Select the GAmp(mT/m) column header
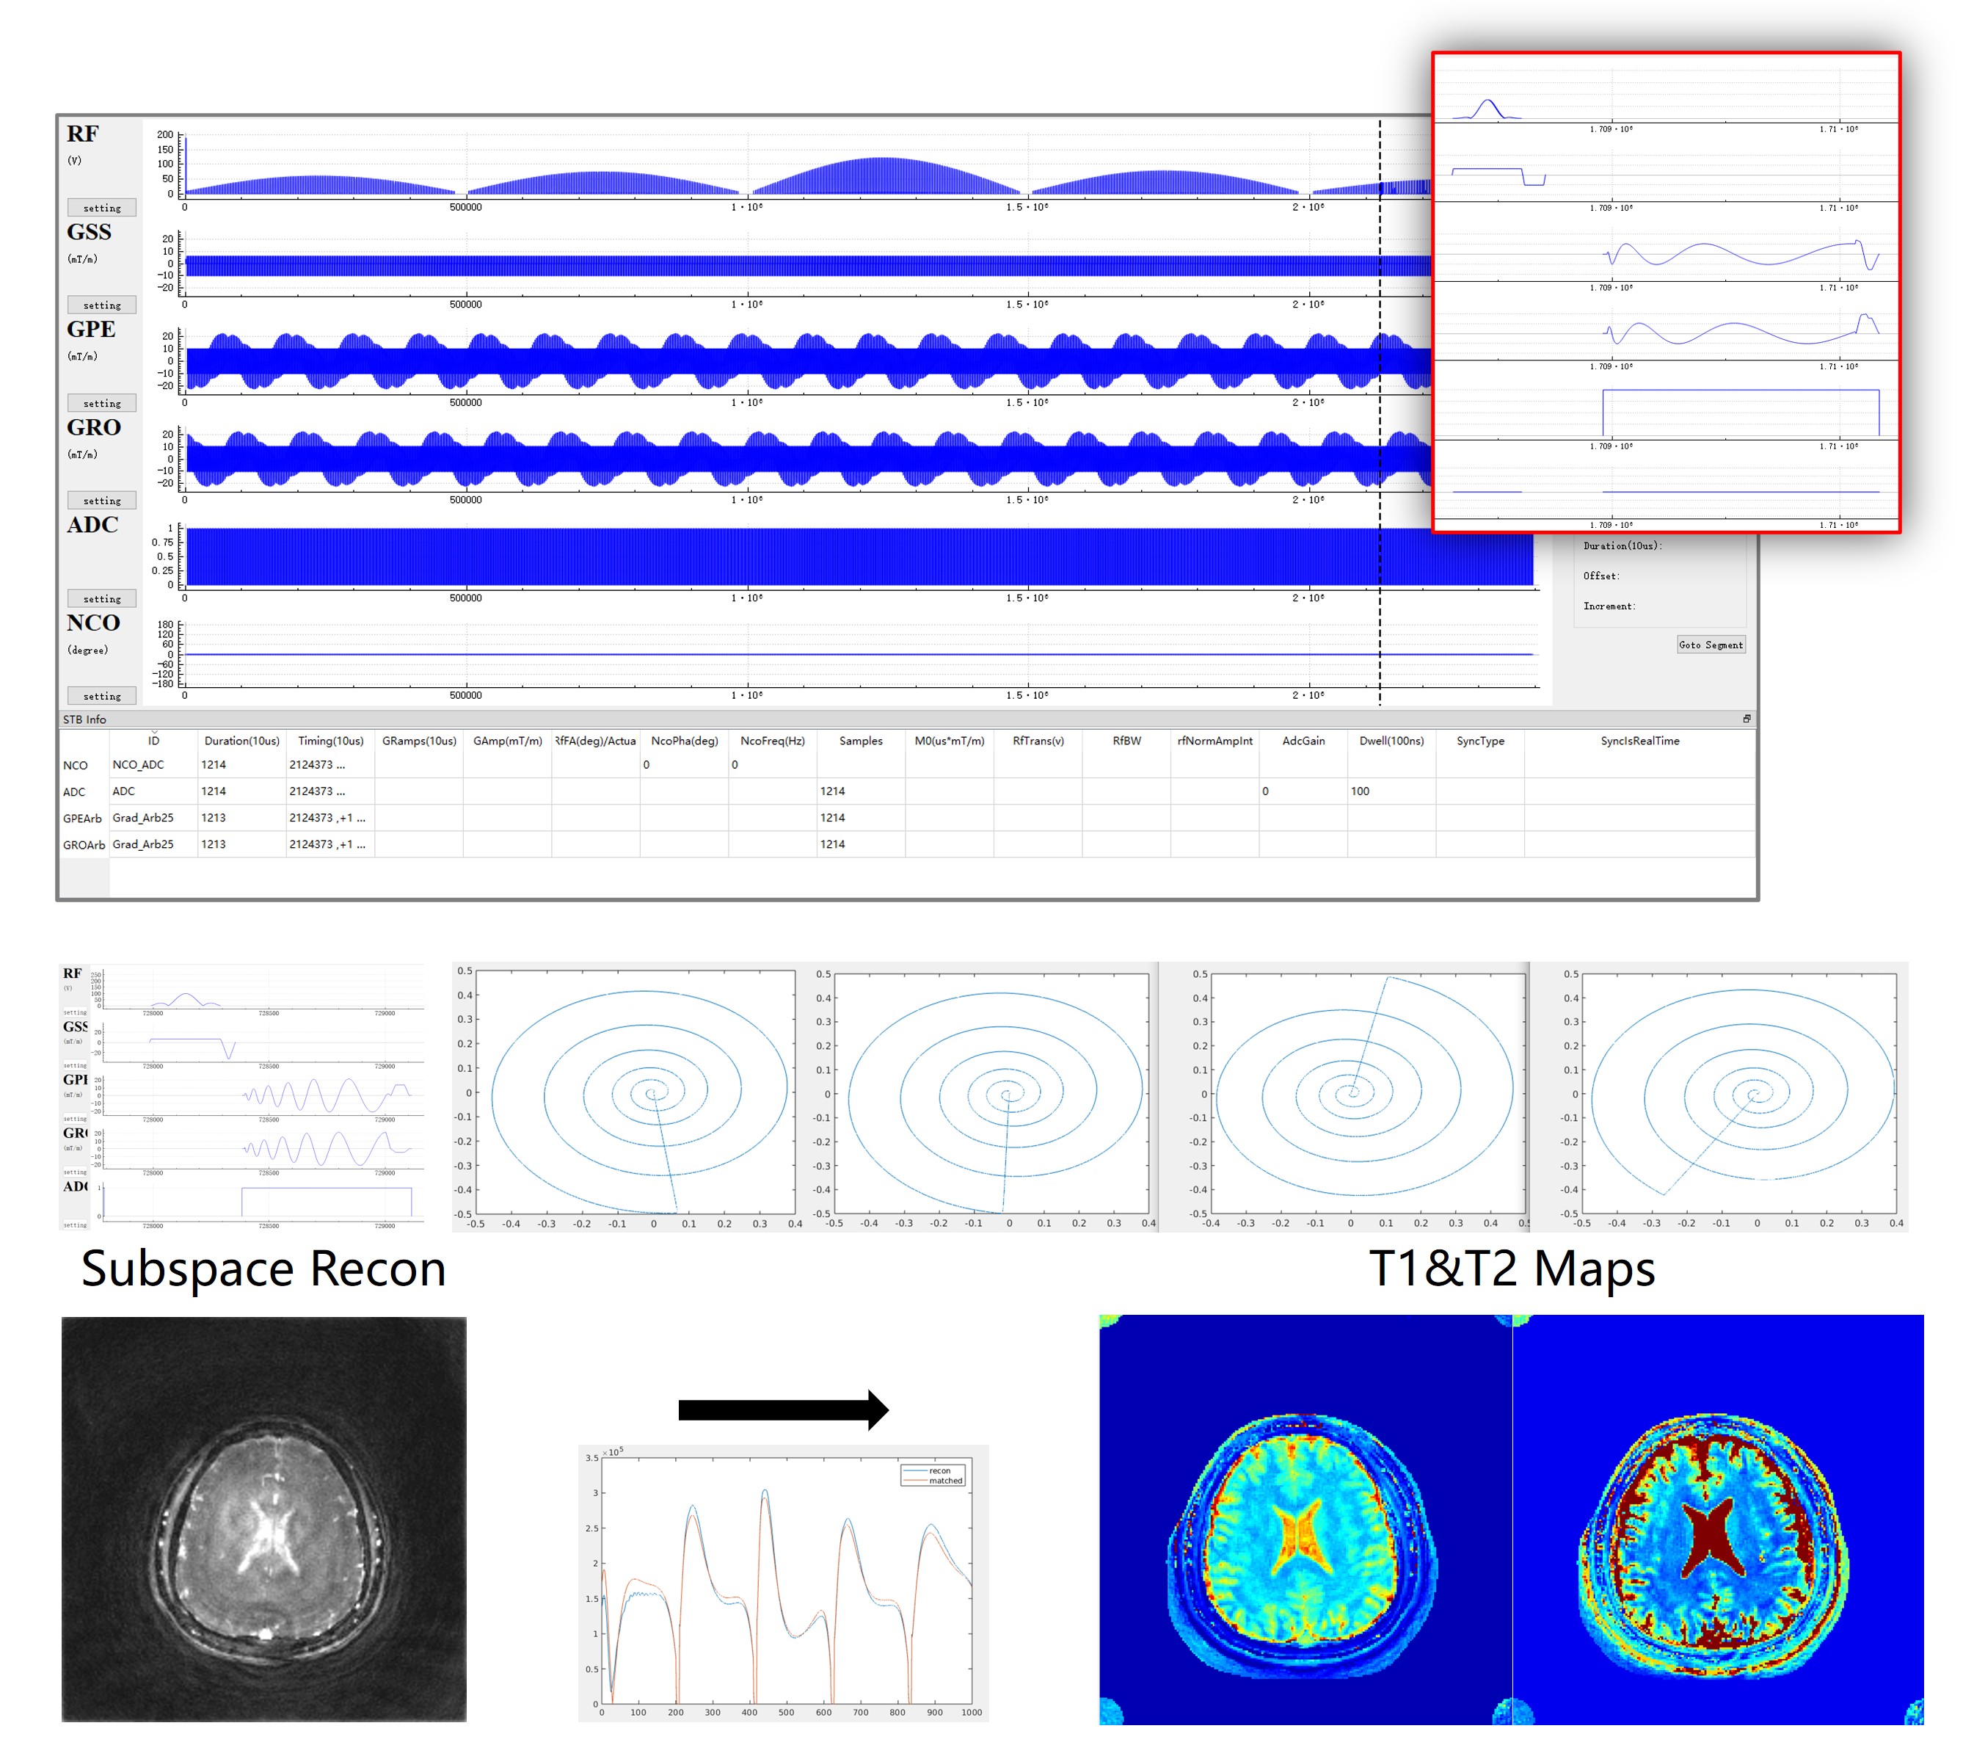Screen dimensions: 1963x1756 tap(507, 741)
